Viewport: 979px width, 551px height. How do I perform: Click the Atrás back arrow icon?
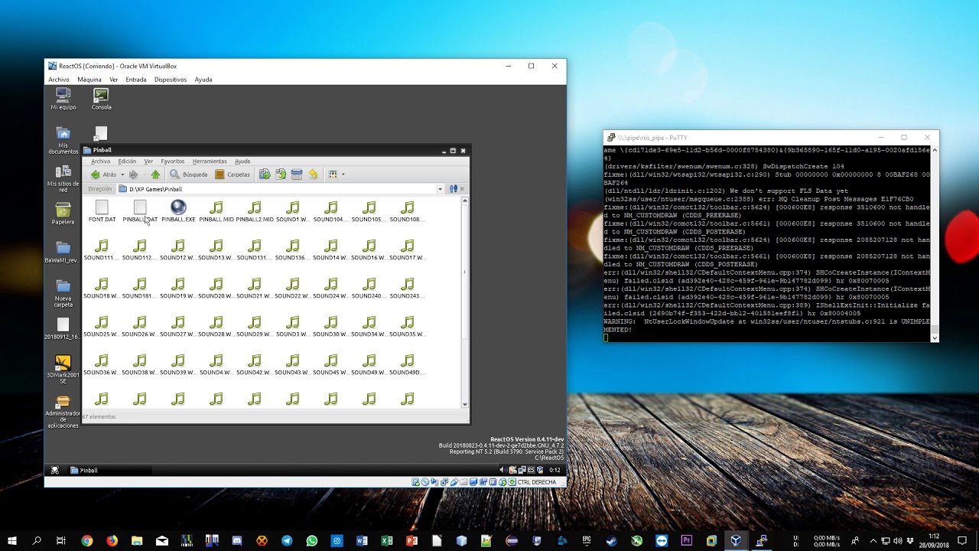pyautogui.click(x=95, y=174)
